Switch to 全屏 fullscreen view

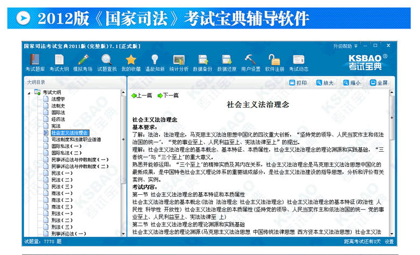coord(379,83)
